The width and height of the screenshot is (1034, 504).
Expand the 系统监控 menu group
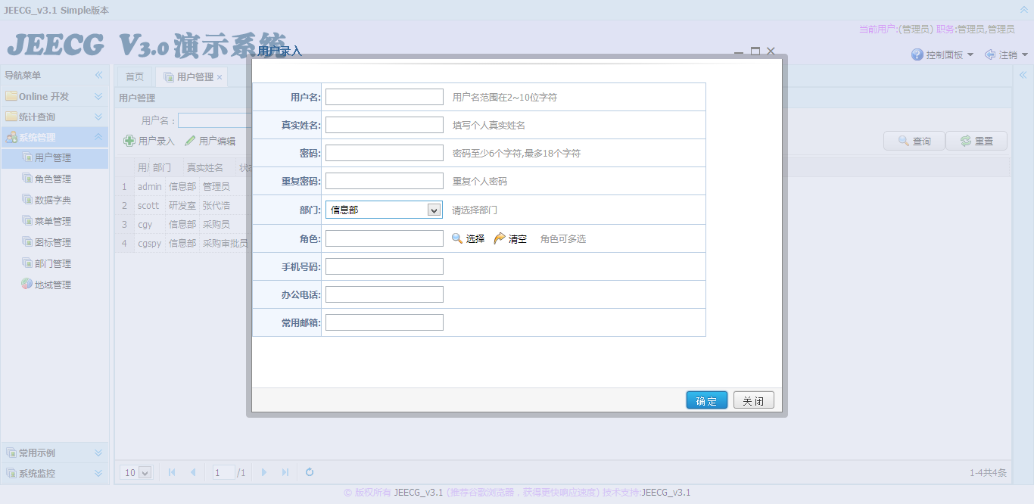coord(55,473)
